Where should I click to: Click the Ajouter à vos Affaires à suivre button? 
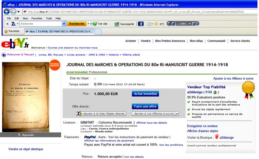click(153, 114)
